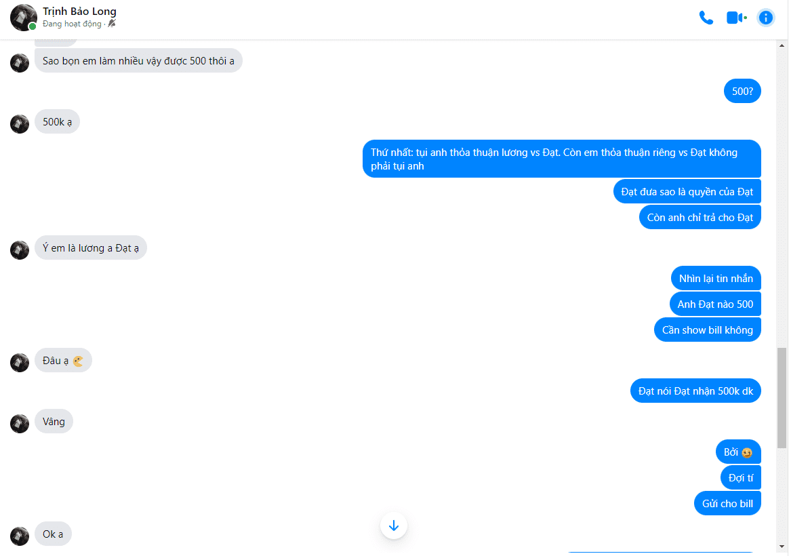Click the avatar beside the "500k ạ" message

[20, 124]
